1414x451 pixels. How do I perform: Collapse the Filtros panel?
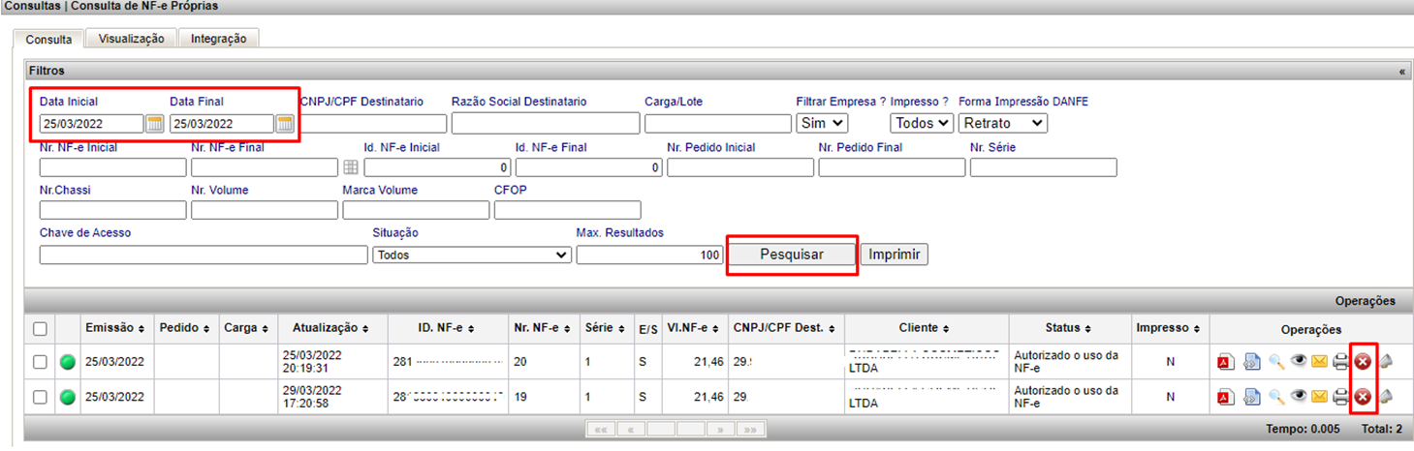[1401, 72]
